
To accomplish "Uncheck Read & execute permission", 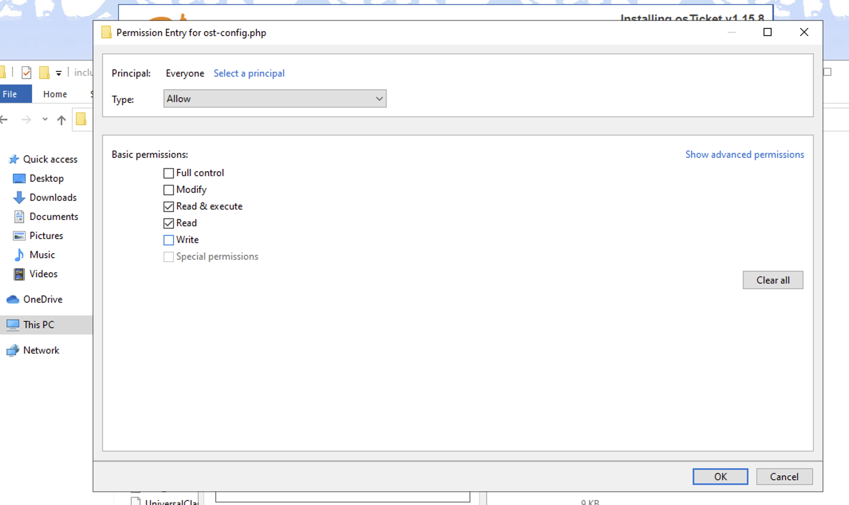I will 169,207.
